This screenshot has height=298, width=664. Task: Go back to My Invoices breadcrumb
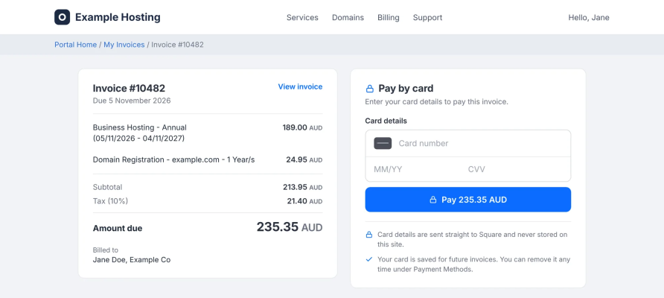coord(124,45)
